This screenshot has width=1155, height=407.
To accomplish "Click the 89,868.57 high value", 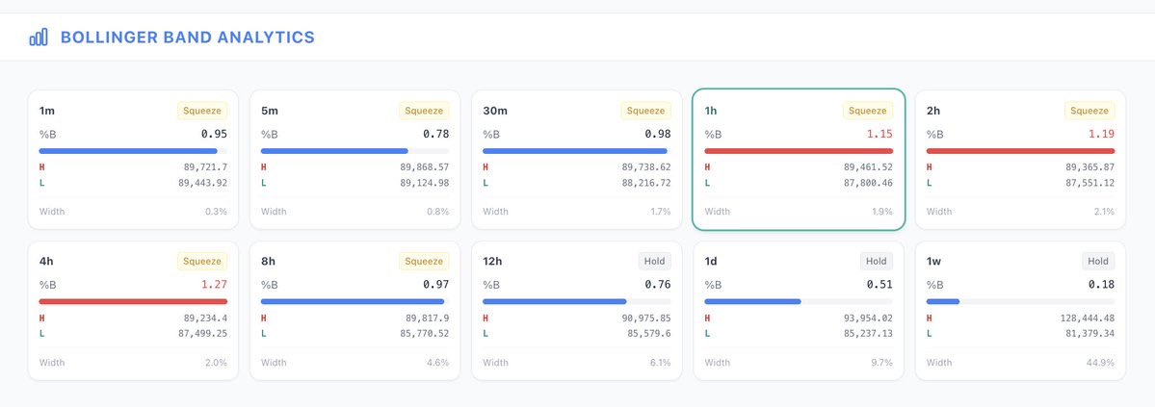I will (424, 167).
